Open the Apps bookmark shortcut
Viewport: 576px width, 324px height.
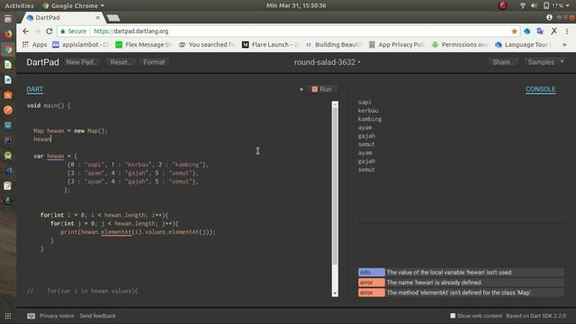[x=34, y=44]
